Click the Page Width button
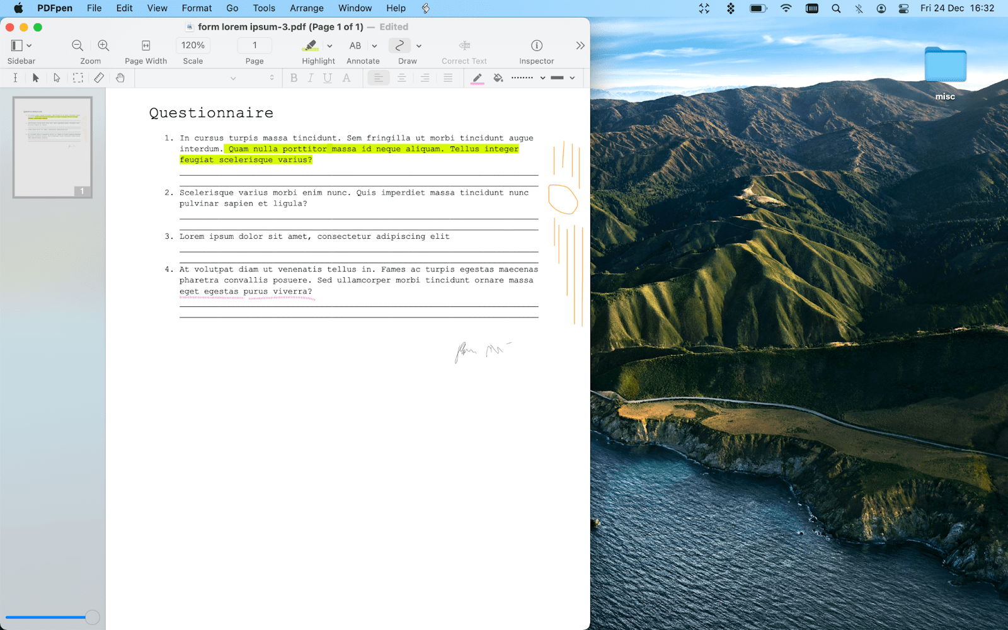Screen dimensions: 1008x630 (146, 45)
